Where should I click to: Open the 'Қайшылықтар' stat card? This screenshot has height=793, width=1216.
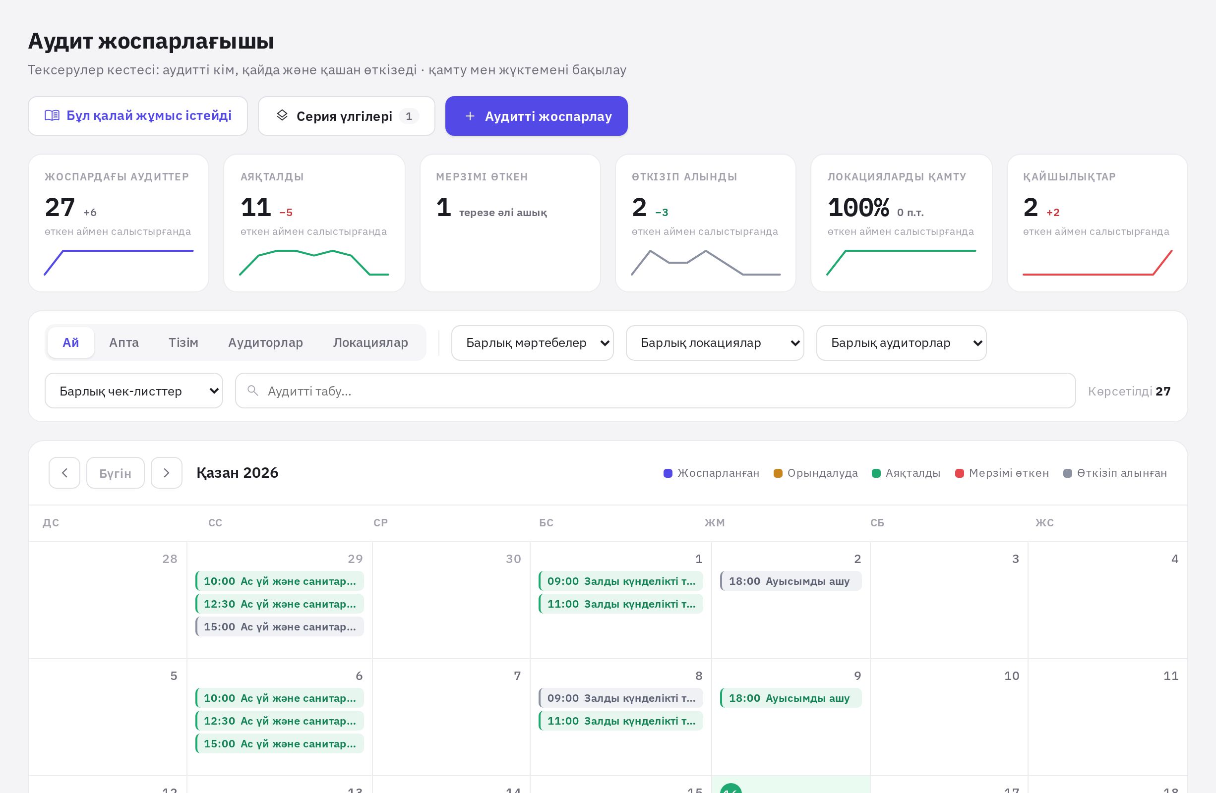(x=1097, y=223)
